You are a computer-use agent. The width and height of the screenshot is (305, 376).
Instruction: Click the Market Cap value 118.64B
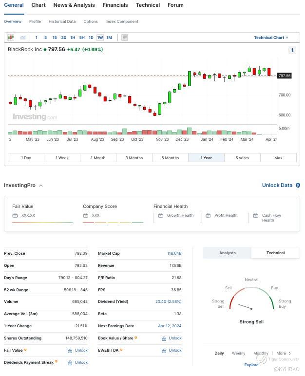pyautogui.click(x=174, y=253)
